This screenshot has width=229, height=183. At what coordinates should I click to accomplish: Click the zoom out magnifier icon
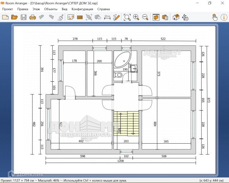pos(145,17)
